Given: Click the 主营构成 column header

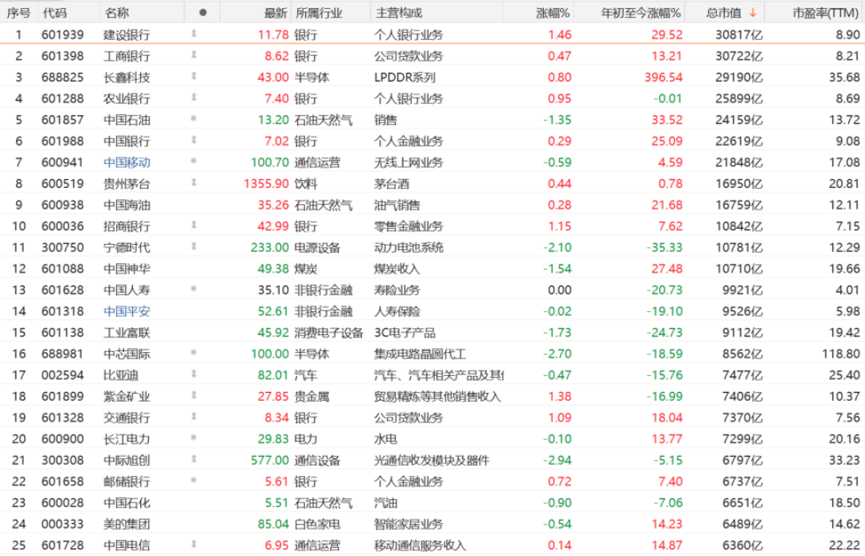Looking at the screenshot, I should tap(399, 13).
